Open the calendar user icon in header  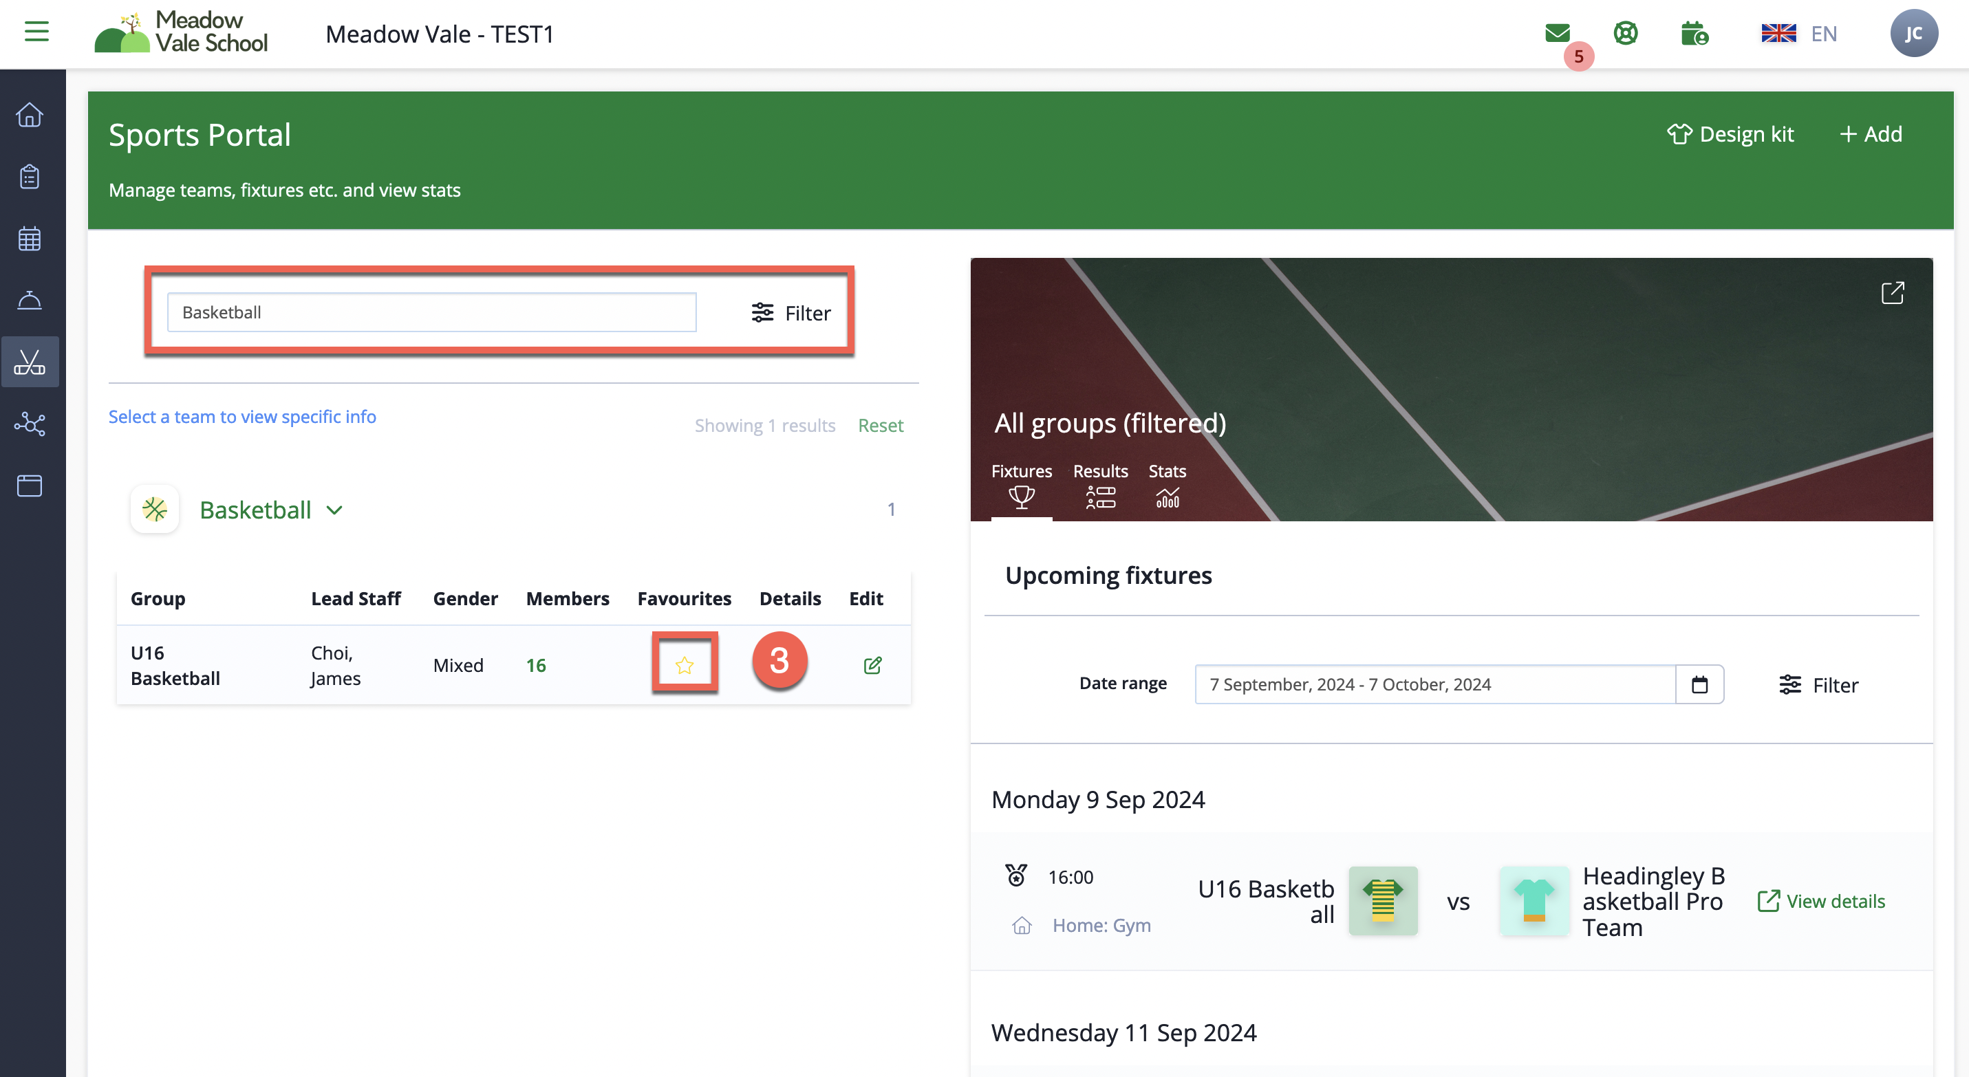(x=1694, y=33)
